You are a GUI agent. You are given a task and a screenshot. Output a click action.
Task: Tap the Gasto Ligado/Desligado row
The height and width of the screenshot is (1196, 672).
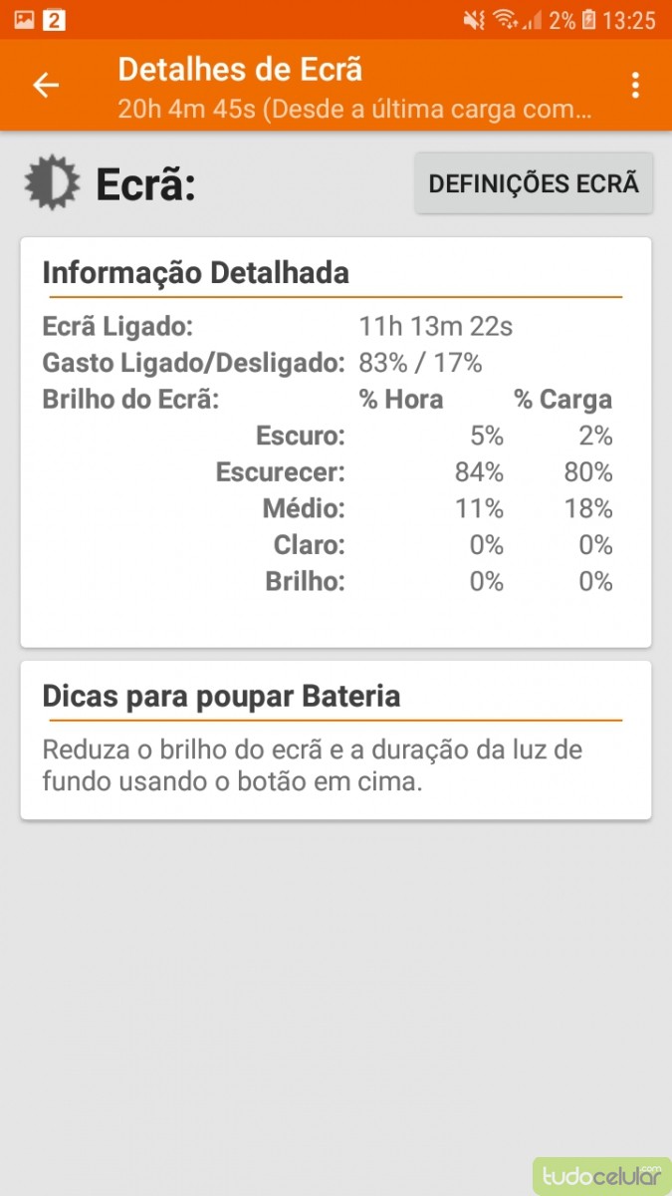(262, 364)
